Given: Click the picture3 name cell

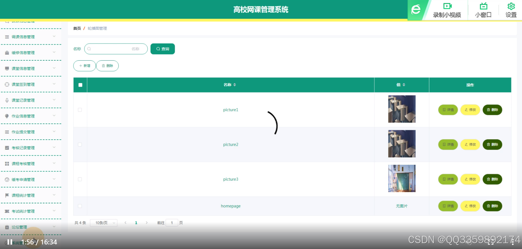Looking at the screenshot, I should (231, 179).
